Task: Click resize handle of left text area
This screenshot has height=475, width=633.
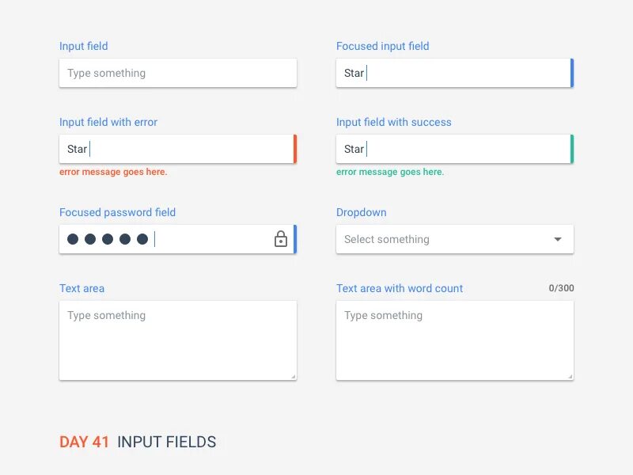Action: (x=293, y=376)
